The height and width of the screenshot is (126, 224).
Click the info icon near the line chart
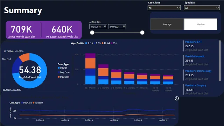(176, 98)
